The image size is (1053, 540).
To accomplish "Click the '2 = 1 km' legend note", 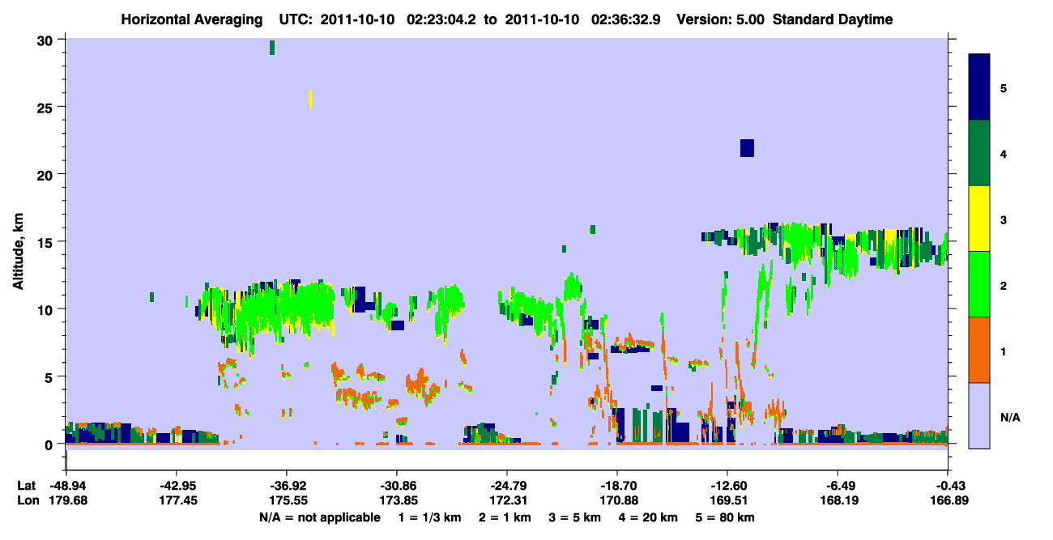I will click(x=505, y=517).
